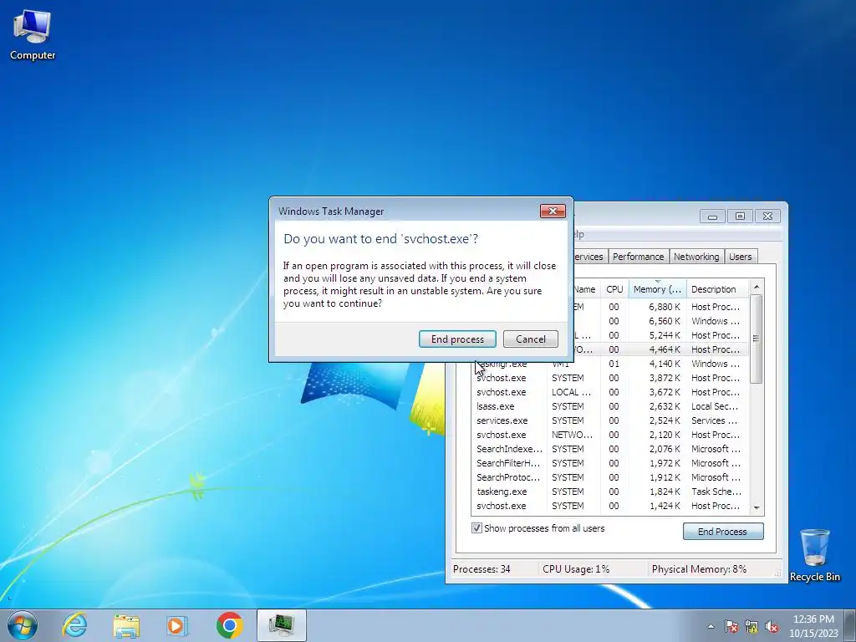Screen dimensions: 856x642
Task: Minimize the Task Manager window
Action: click(712, 217)
